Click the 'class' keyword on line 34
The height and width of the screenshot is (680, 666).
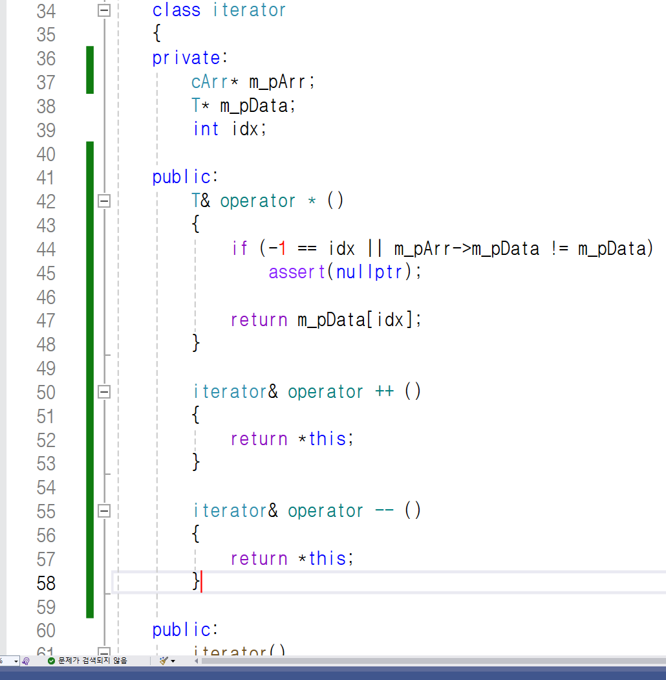tap(177, 10)
